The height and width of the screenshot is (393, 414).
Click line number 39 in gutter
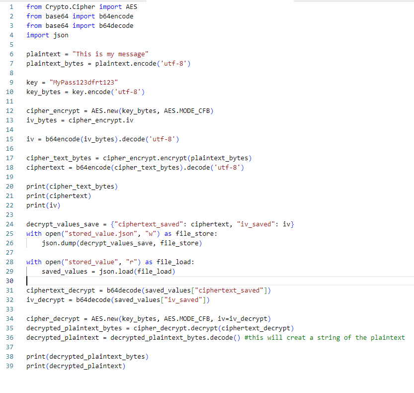point(9,366)
